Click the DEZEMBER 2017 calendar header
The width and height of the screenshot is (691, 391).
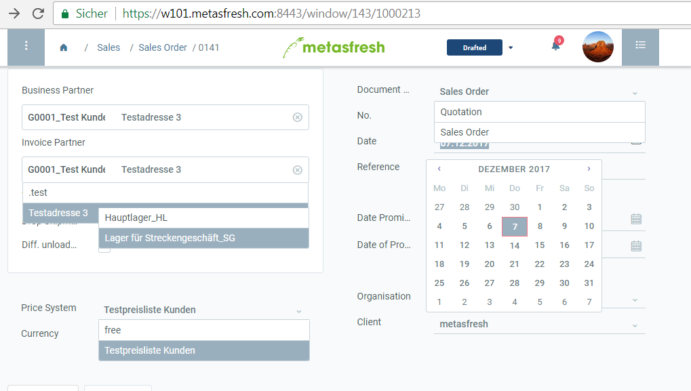(514, 169)
